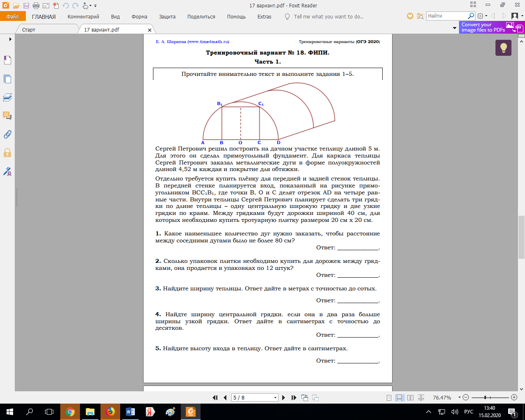
Task: Select facing pages view mode
Action: (x=410, y=398)
